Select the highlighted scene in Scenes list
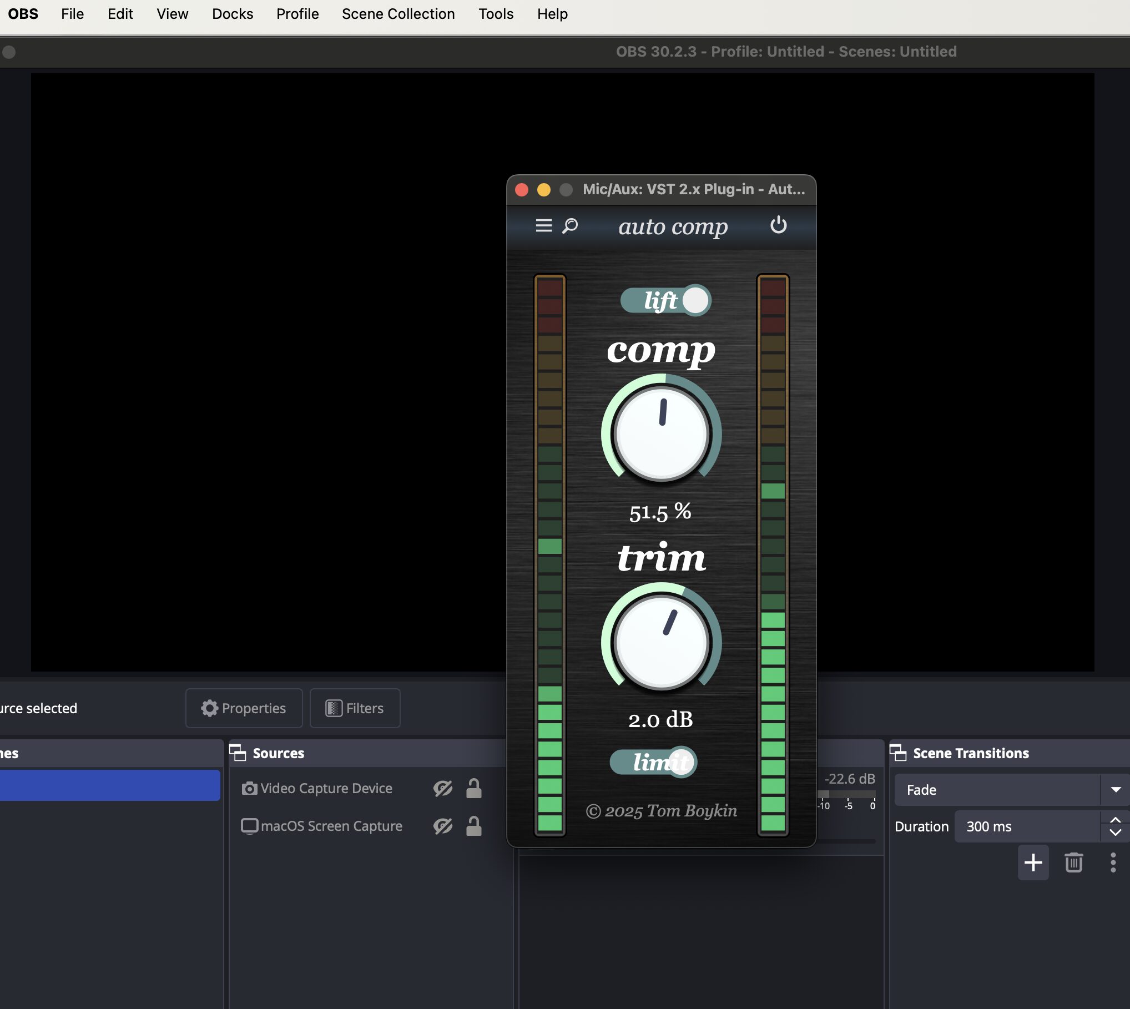The width and height of the screenshot is (1130, 1009). (x=110, y=785)
